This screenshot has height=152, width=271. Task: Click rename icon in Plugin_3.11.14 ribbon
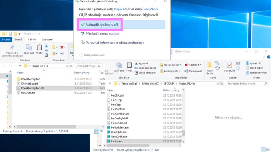point(62,53)
